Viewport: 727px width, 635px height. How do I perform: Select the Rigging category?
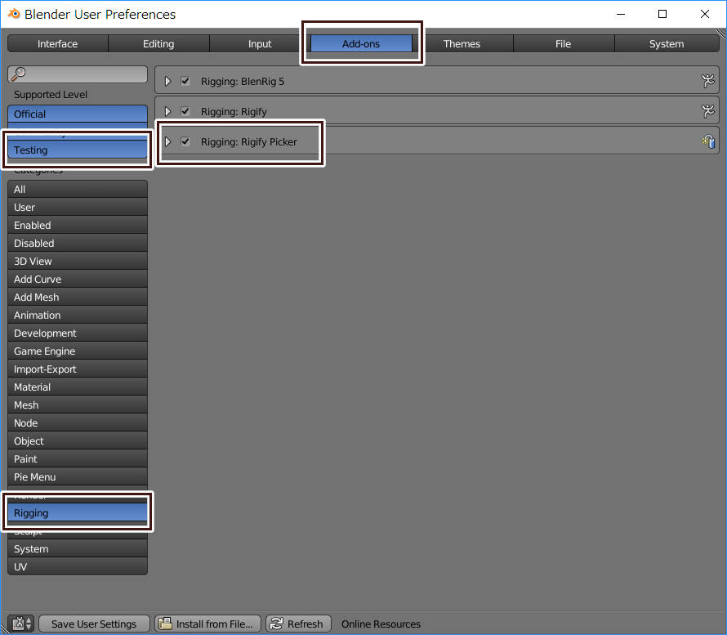78,513
